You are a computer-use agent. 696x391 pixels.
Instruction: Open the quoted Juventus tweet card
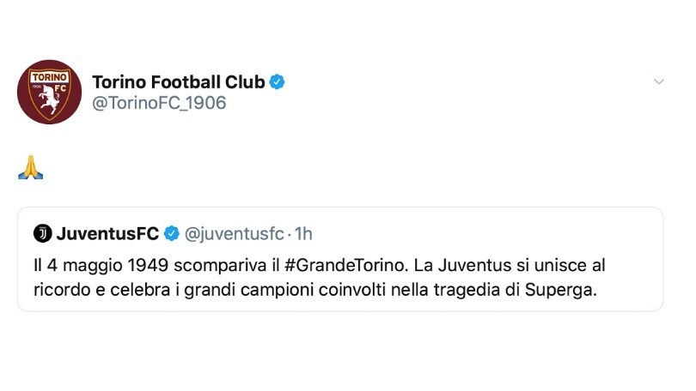(340, 259)
